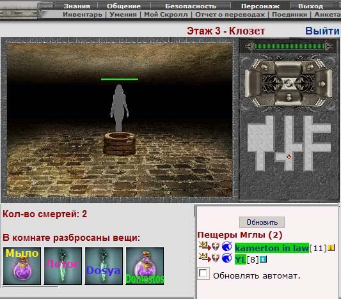
Task: Click the center refresh icon on the navigation pad
Action: pyautogui.click(x=289, y=83)
